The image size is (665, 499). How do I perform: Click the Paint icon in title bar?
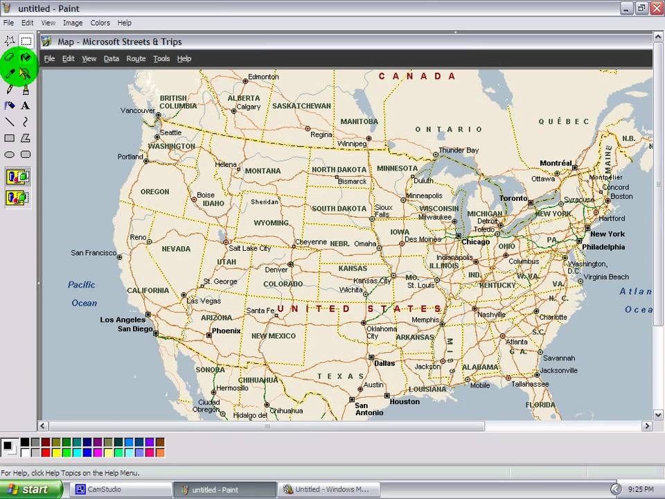[x=7, y=8]
